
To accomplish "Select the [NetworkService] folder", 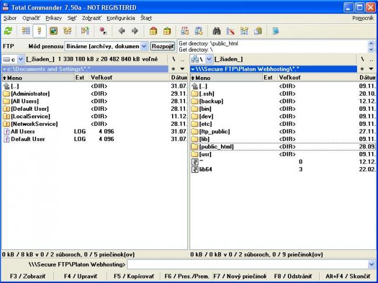I will (x=94, y=124).
